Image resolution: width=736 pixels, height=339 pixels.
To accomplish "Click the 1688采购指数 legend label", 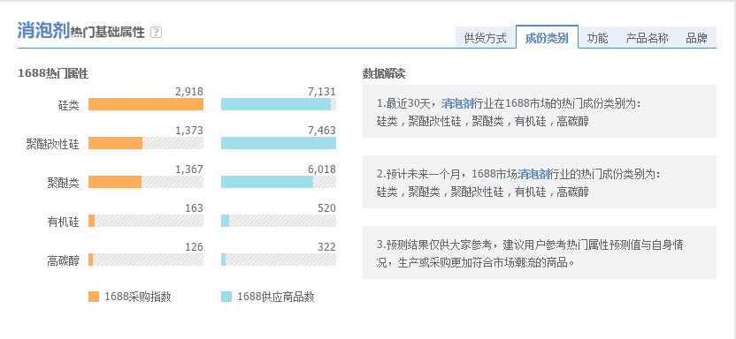I will click(x=137, y=297).
